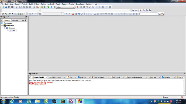Select main.c in the project tree
This screenshot has width=186, height=104.
click(x=14, y=30)
